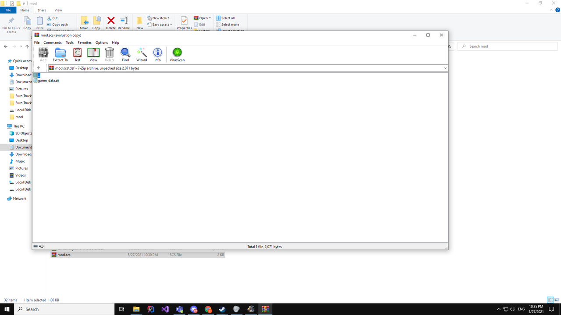Click the volume icon in system tray

[x=512, y=309]
